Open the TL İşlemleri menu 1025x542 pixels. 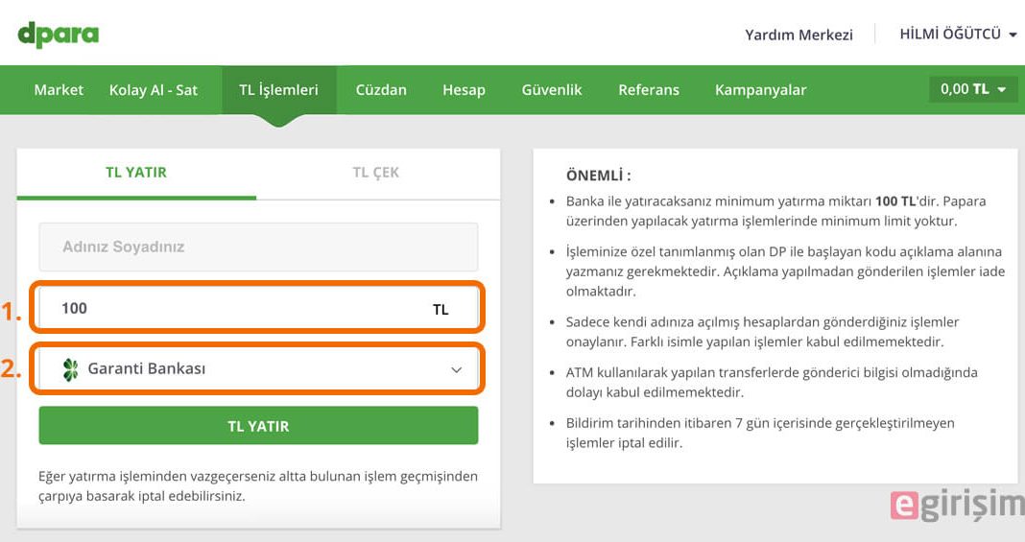(x=279, y=90)
